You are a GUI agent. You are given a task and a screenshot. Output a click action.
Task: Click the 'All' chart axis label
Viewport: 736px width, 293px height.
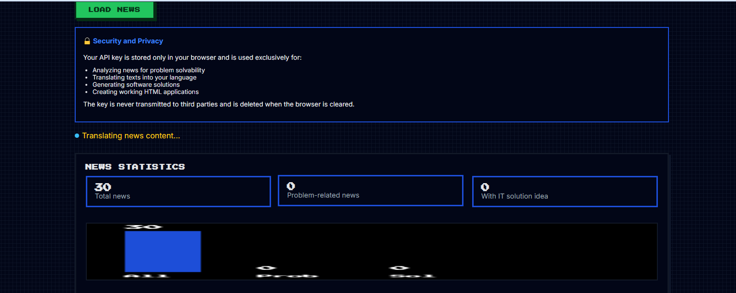(x=147, y=276)
